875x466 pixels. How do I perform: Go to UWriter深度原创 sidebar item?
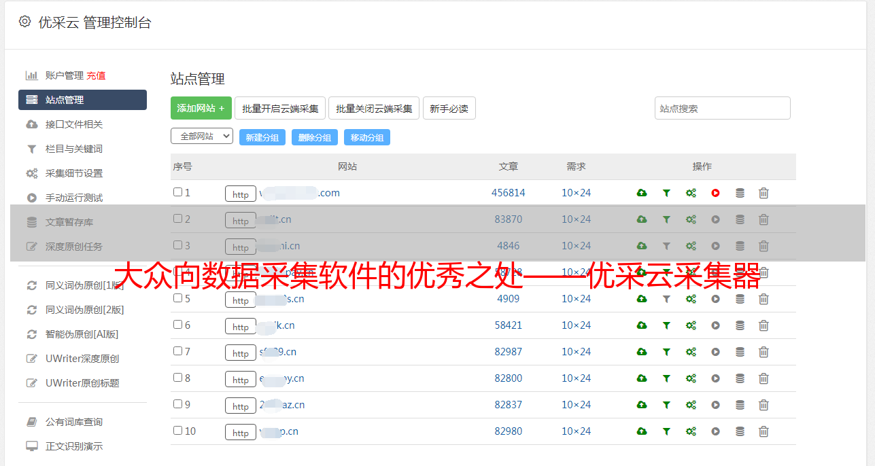click(x=82, y=359)
